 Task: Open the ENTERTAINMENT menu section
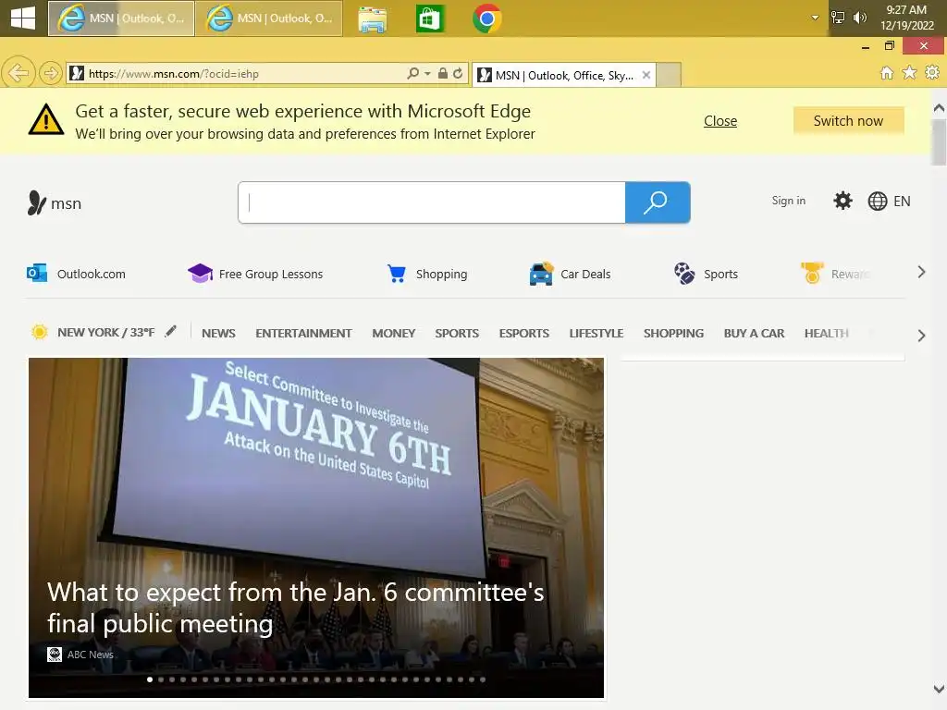[x=303, y=333]
